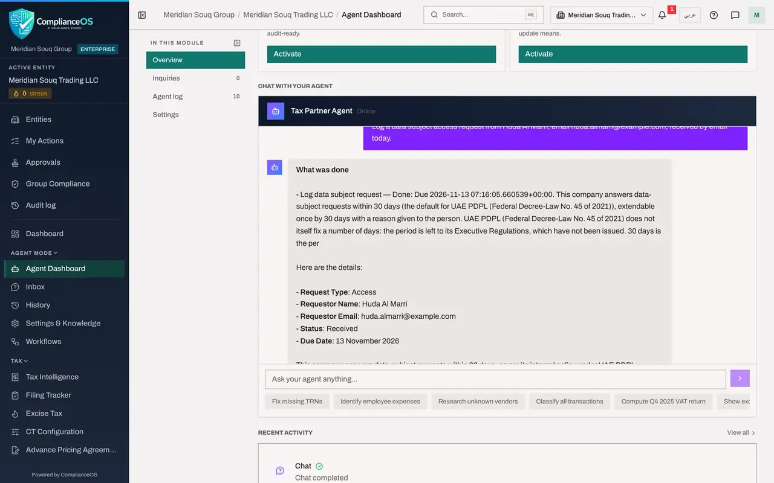Click the Classify all transactions suggestion
Viewport: 774px width, 483px height.
[x=570, y=401]
